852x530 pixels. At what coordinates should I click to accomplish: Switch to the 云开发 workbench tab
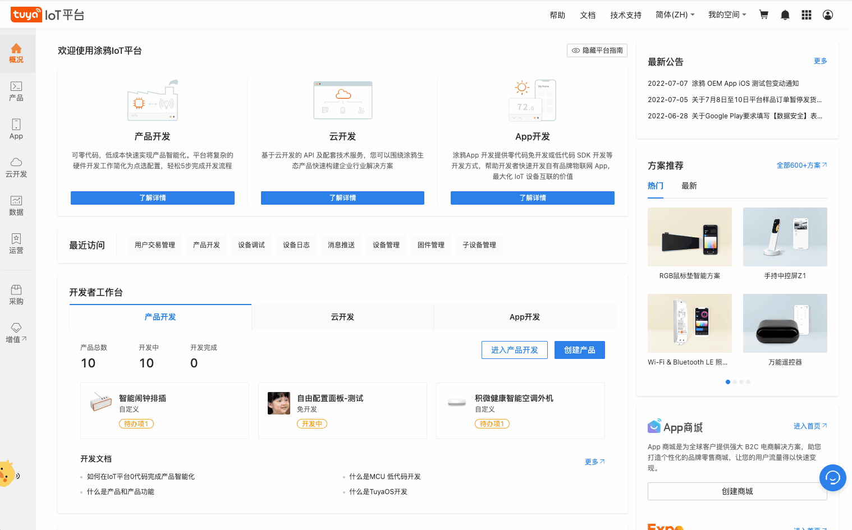(x=342, y=317)
